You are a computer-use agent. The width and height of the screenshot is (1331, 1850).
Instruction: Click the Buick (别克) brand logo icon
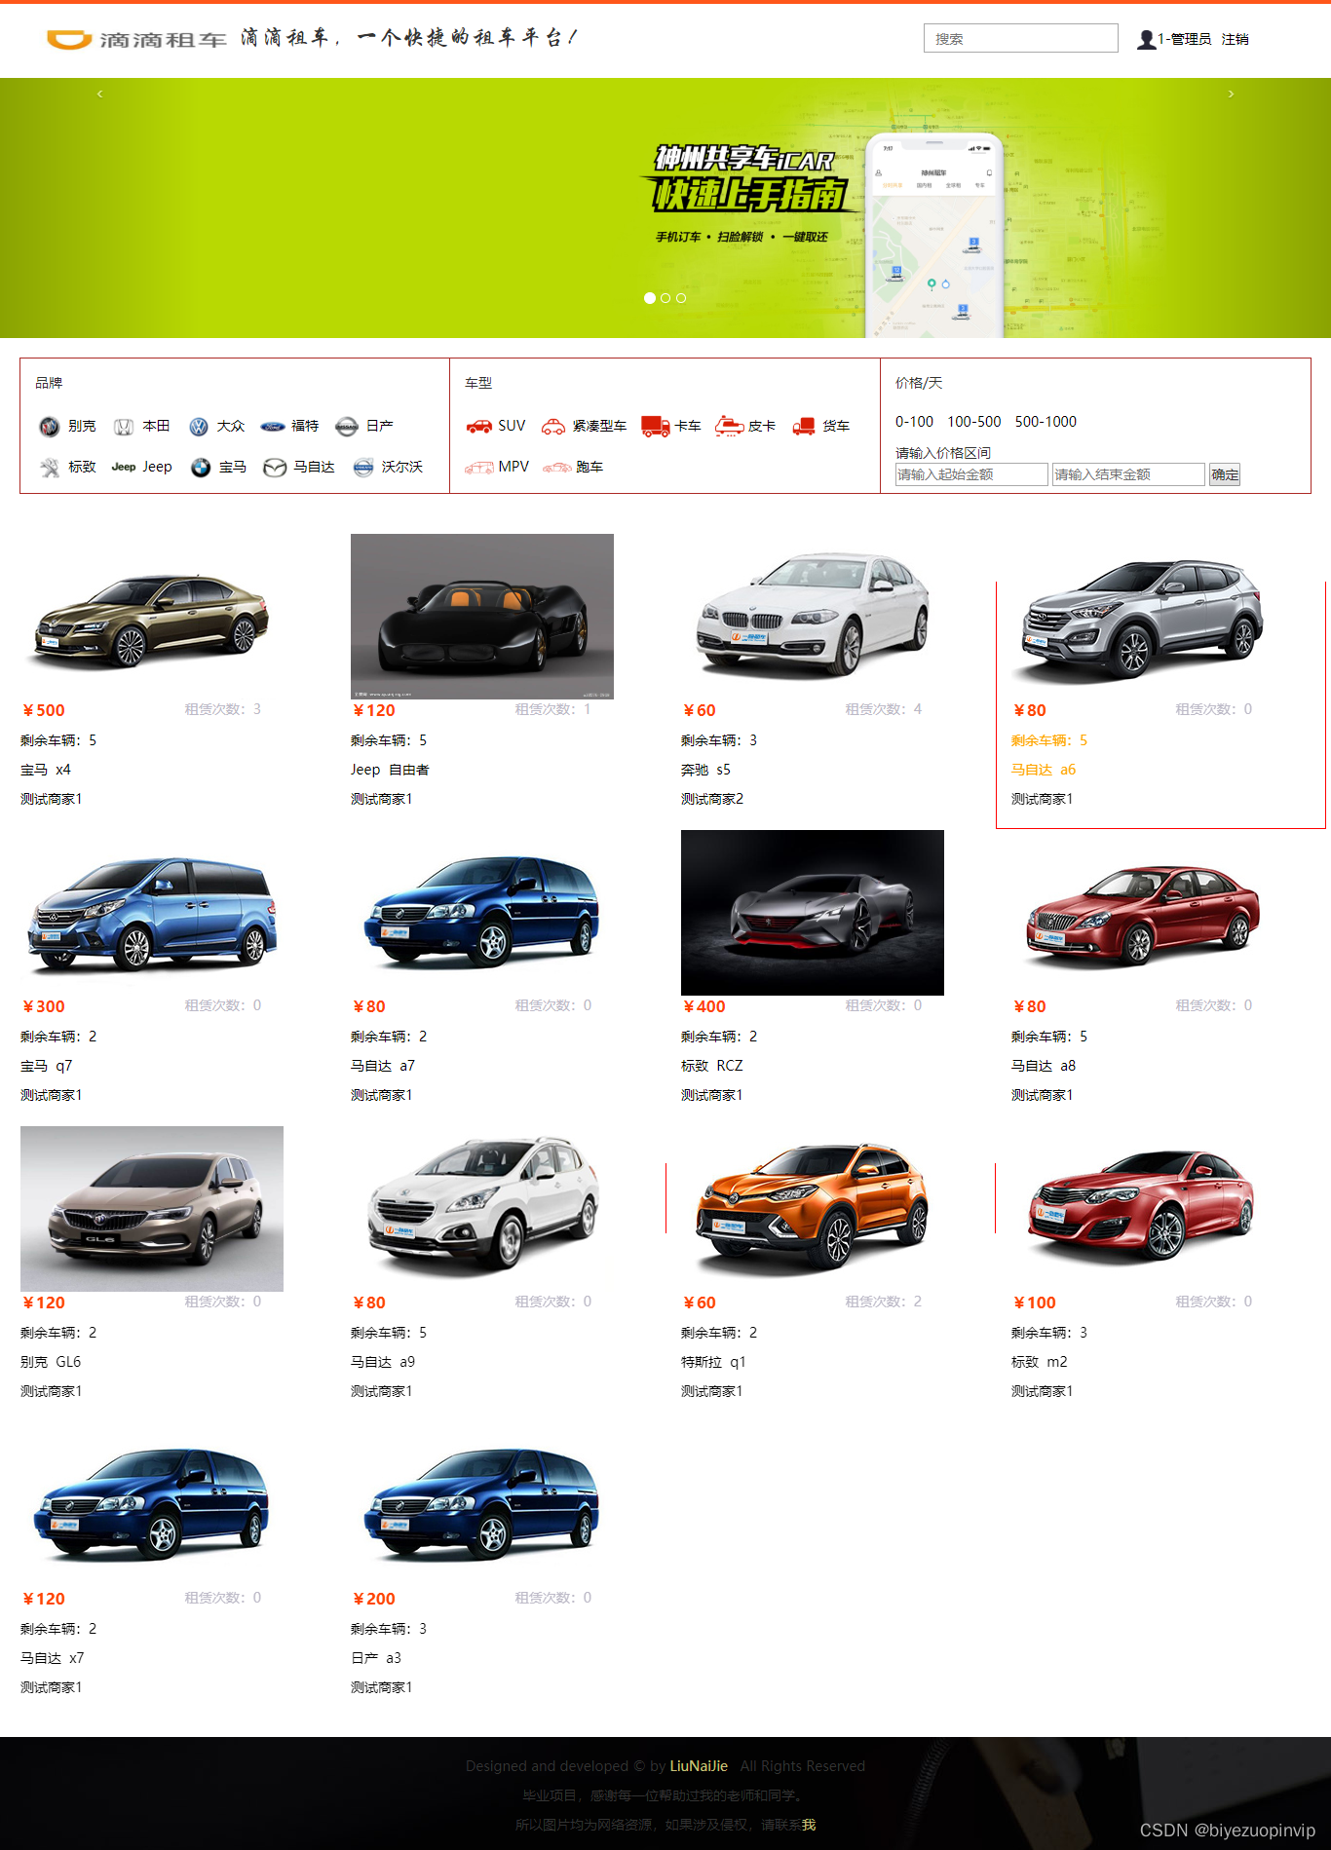49,427
